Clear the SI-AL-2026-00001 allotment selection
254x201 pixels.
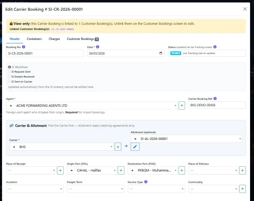pyautogui.click(x=135, y=139)
